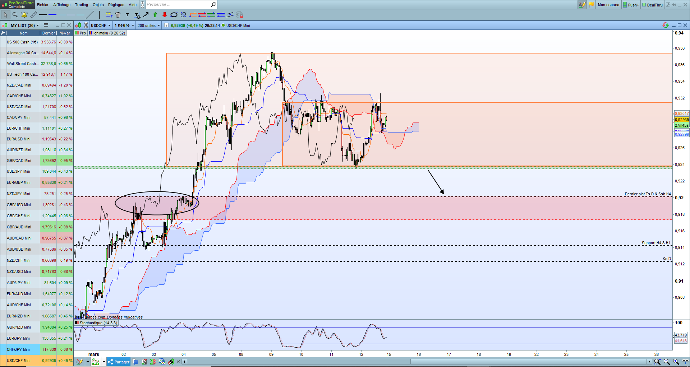Select the anchored text tool
690x367 pixels.
coord(137,15)
